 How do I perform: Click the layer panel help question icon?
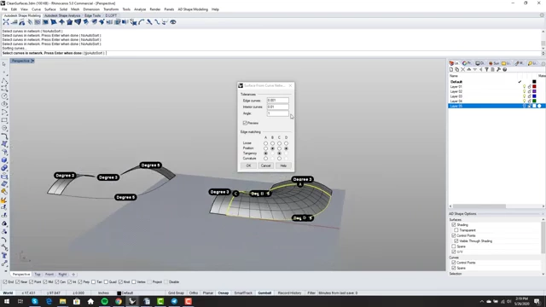pyautogui.click(x=504, y=70)
